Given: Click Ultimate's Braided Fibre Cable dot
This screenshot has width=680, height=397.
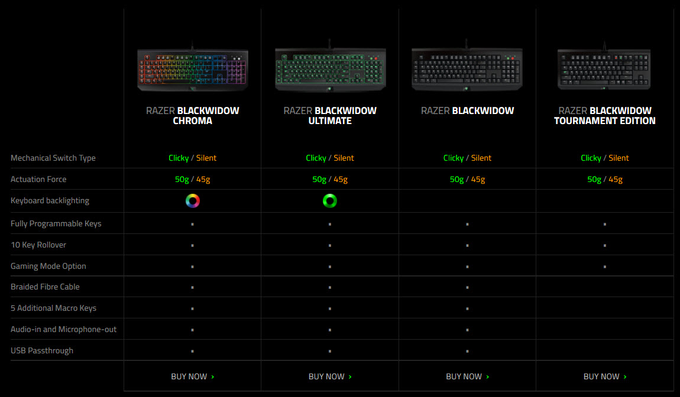Looking at the screenshot, I should point(330,287).
